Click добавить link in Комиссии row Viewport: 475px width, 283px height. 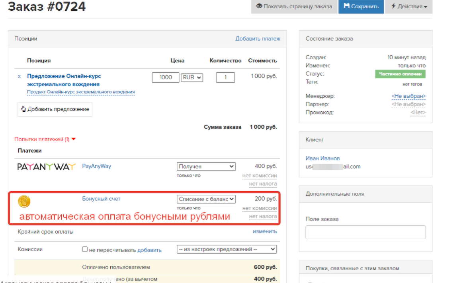click(x=149, y=250)
